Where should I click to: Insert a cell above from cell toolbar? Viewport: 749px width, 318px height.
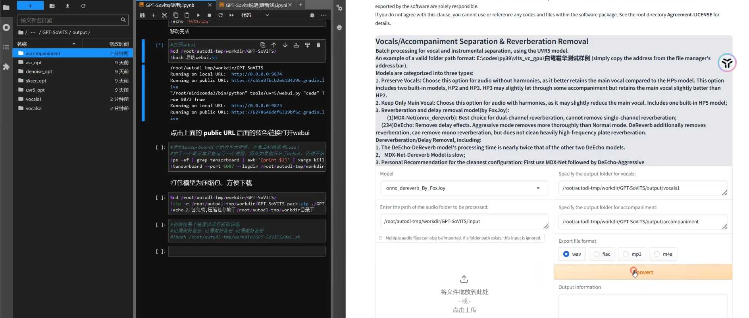296,45
